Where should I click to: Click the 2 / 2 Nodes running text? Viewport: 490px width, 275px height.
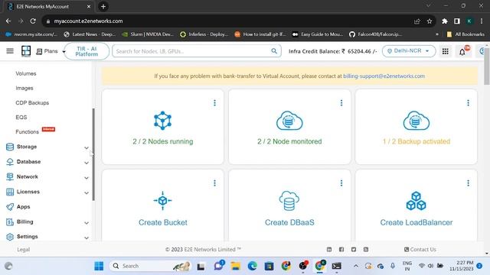click(163, 141)
